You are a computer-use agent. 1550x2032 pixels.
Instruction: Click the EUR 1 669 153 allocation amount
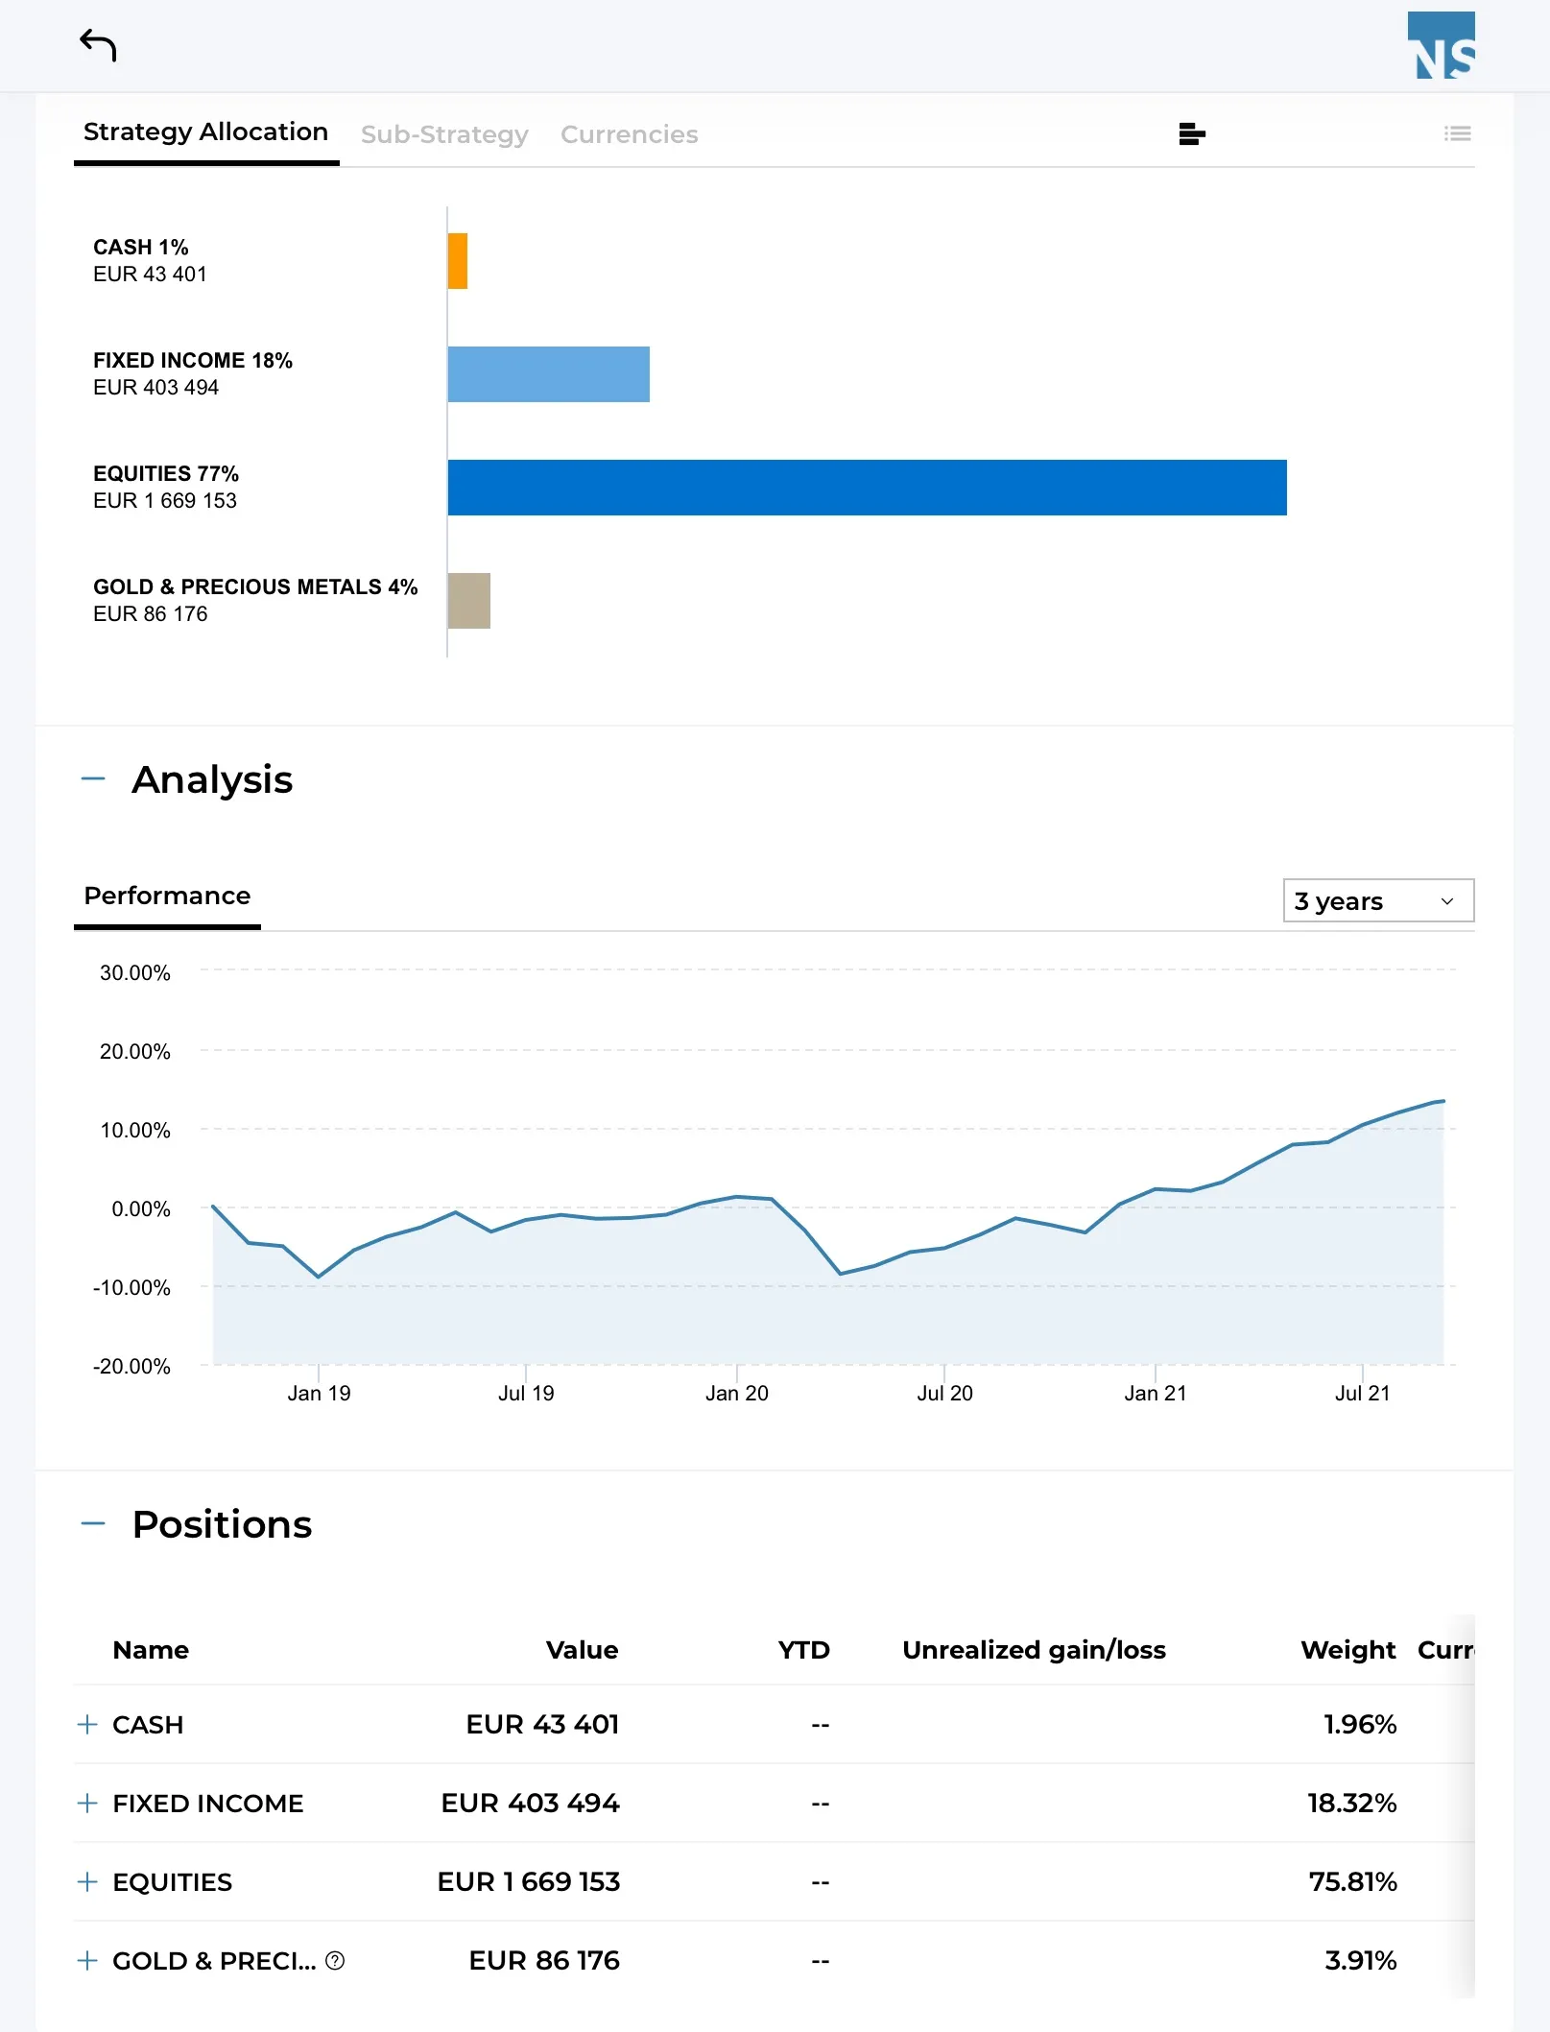165,501
